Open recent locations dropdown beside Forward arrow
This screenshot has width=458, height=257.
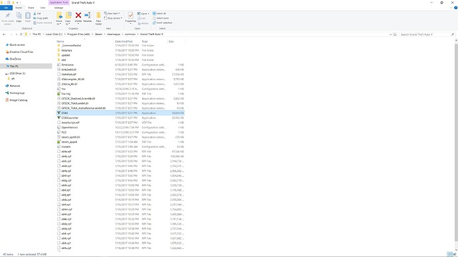[x=16, y=34]
